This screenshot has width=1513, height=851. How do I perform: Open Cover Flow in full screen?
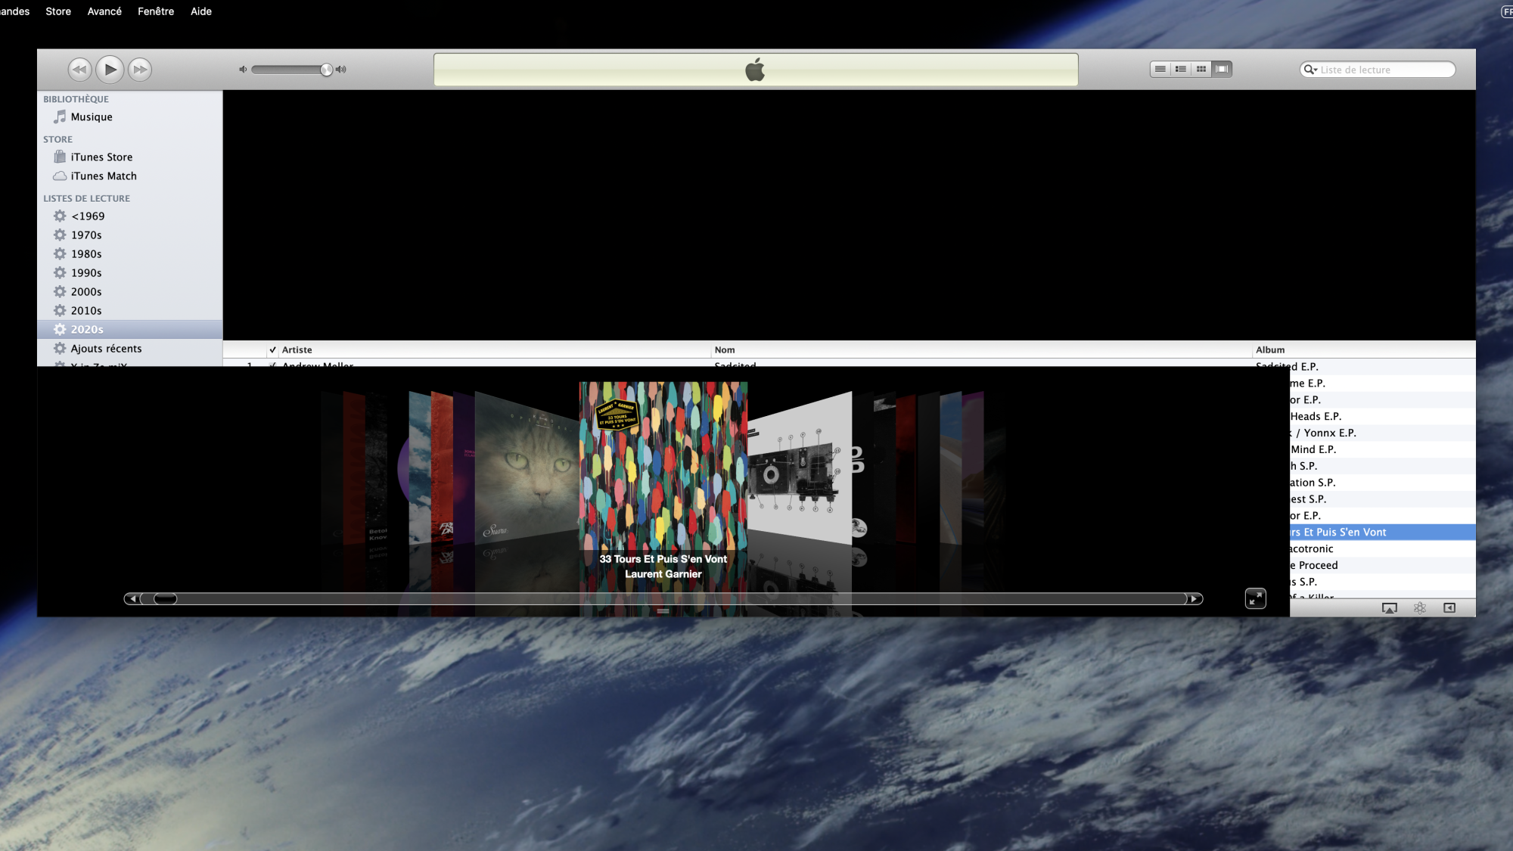click(1255, 598)
